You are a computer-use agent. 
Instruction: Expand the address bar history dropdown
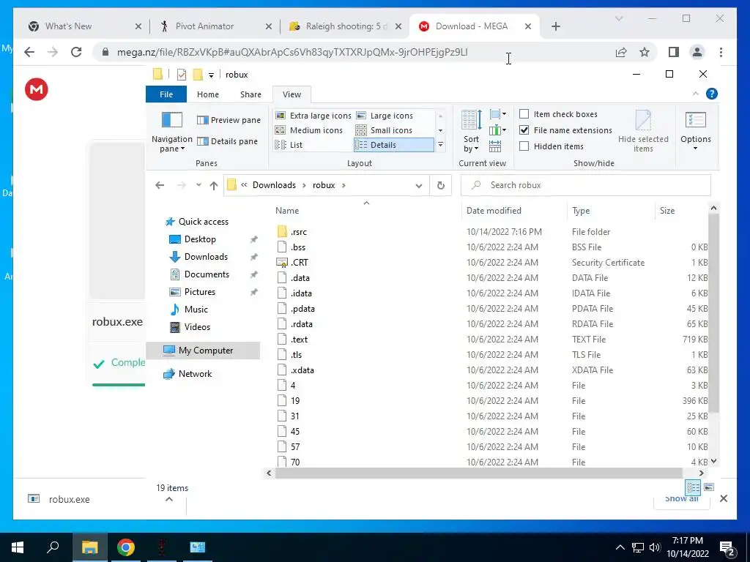(419, 185)
